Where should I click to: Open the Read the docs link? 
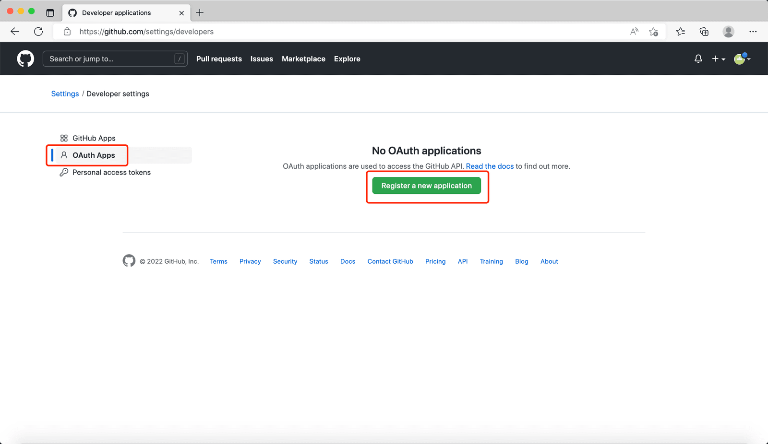pyautogui.click(x=490, y=166)
